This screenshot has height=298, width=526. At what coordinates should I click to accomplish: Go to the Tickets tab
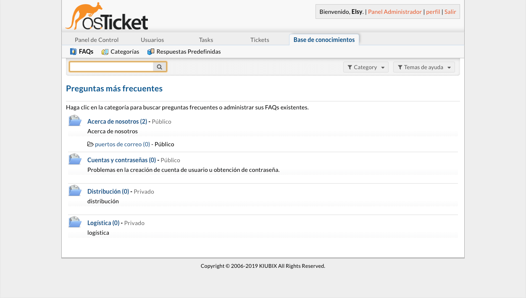pyautogui.click(x=260, y=40)
